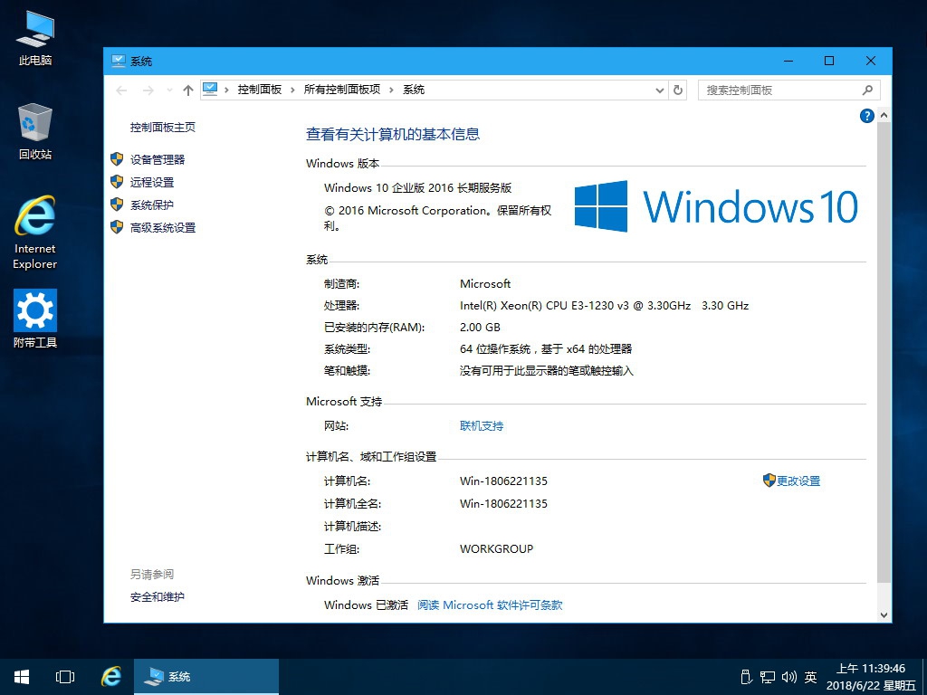Screen dimensions: 927x695
Task: Click the blue help question mark icon
Action: pyautogui.click(x=866, y=116)
